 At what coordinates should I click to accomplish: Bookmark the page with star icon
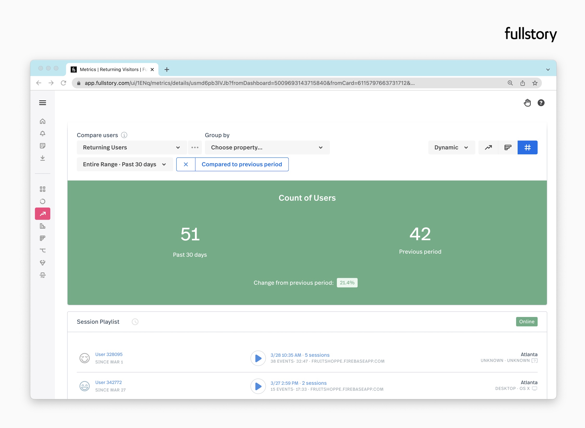click(x=535, y=83)
